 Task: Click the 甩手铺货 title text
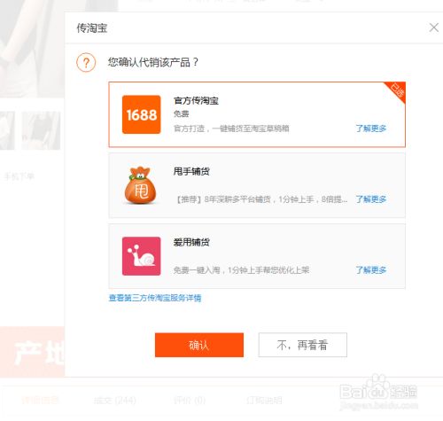(x=191, y=171)
